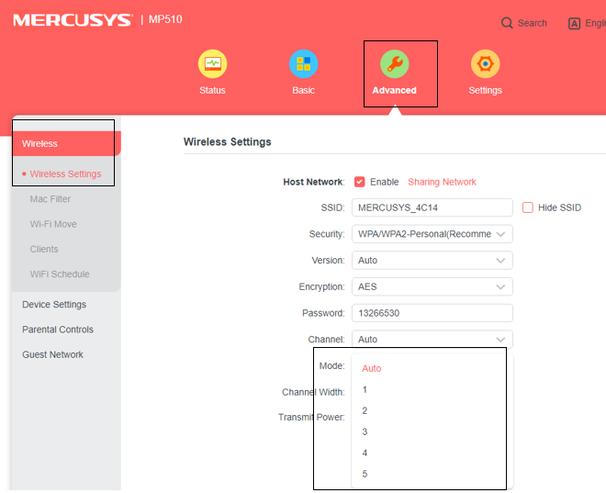Click the language selector icon
606x493 pixels.
point(575,23)
